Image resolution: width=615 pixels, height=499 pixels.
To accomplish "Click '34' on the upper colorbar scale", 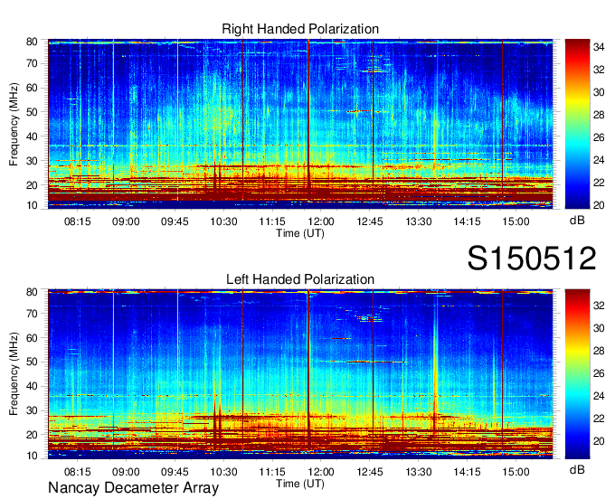I will (599, 47).
